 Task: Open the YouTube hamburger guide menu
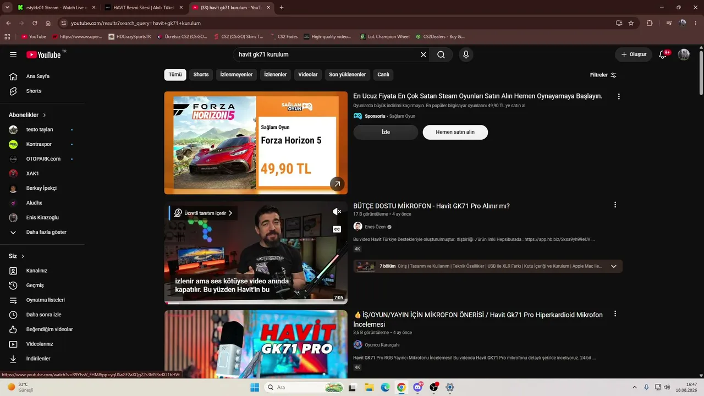[x=13, y=54]
